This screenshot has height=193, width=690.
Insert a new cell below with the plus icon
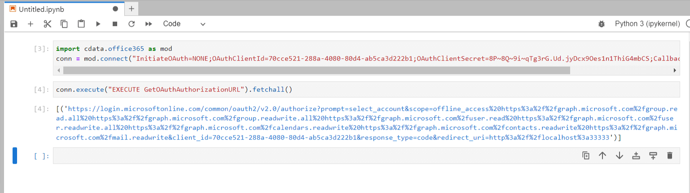coord(31,24)
